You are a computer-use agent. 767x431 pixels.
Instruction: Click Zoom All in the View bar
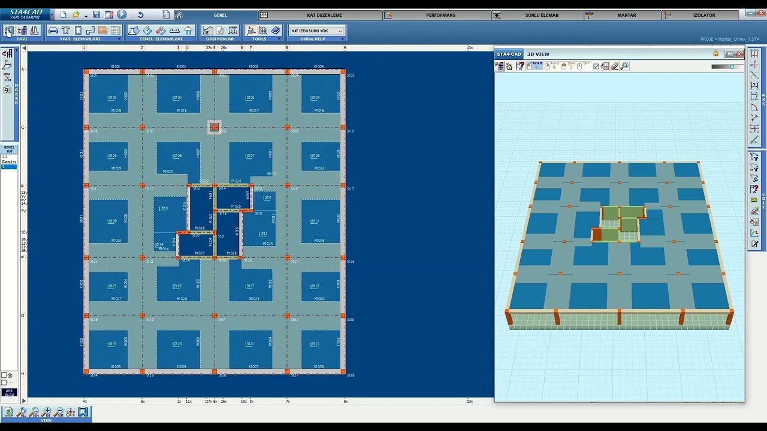[22, 412]
